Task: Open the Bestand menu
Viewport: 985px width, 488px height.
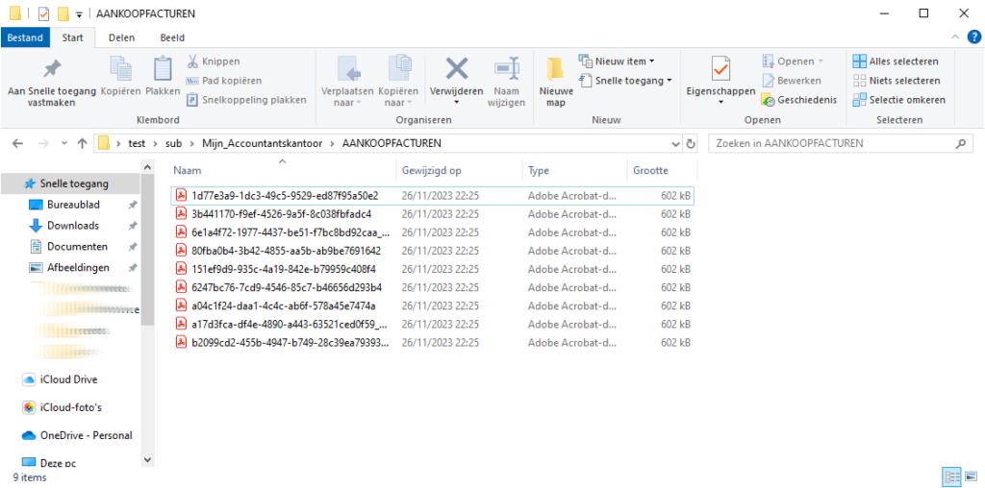Action: 25,37
